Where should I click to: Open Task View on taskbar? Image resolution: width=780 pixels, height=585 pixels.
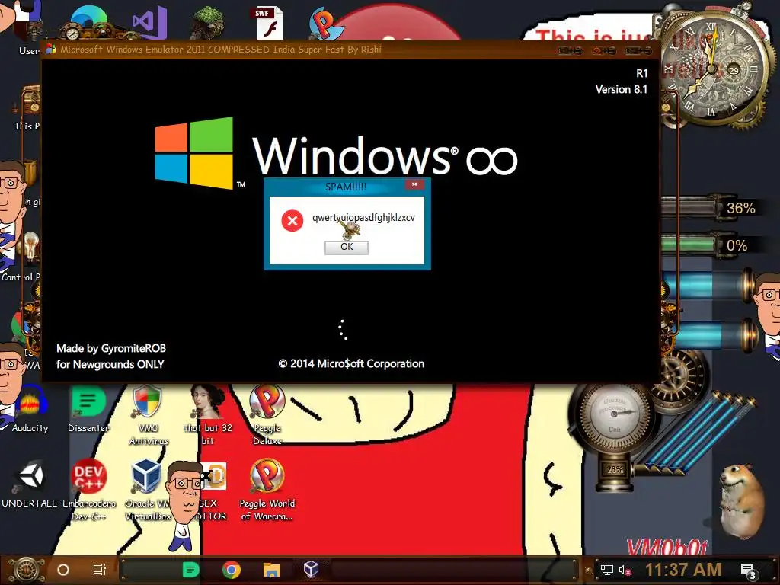click(100, 570)
